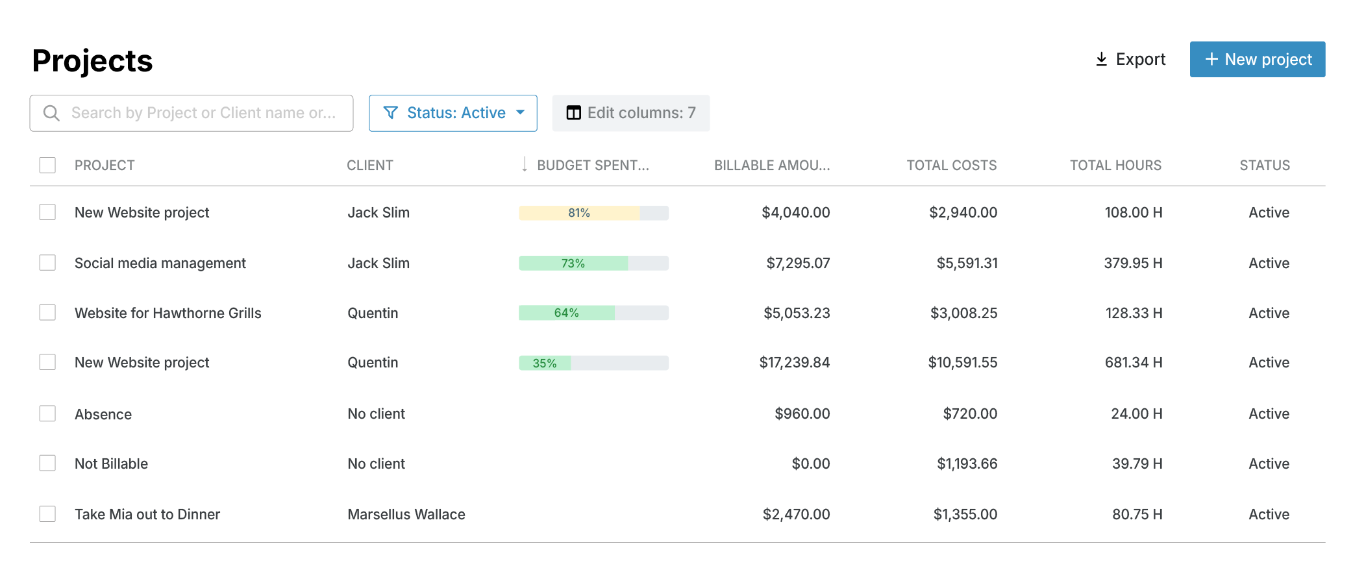Open Social media management project
The width and height of the screenshot is (1353, 568).
160,263
